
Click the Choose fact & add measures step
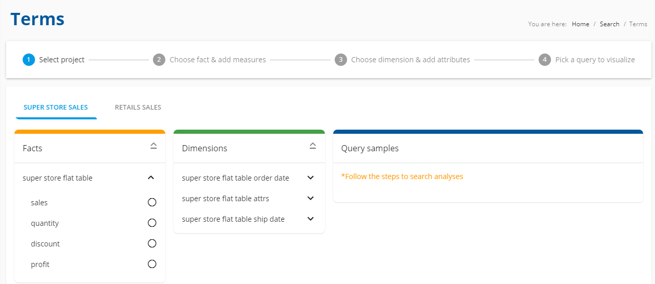tap(218, 60)
